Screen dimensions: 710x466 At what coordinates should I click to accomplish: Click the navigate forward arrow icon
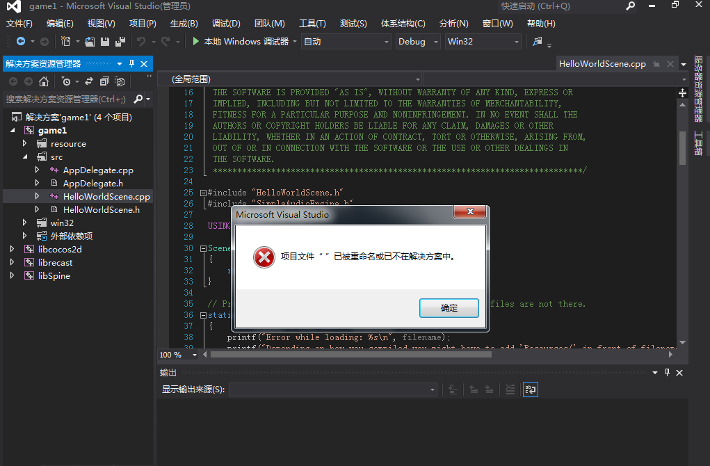tap(45, 42)
